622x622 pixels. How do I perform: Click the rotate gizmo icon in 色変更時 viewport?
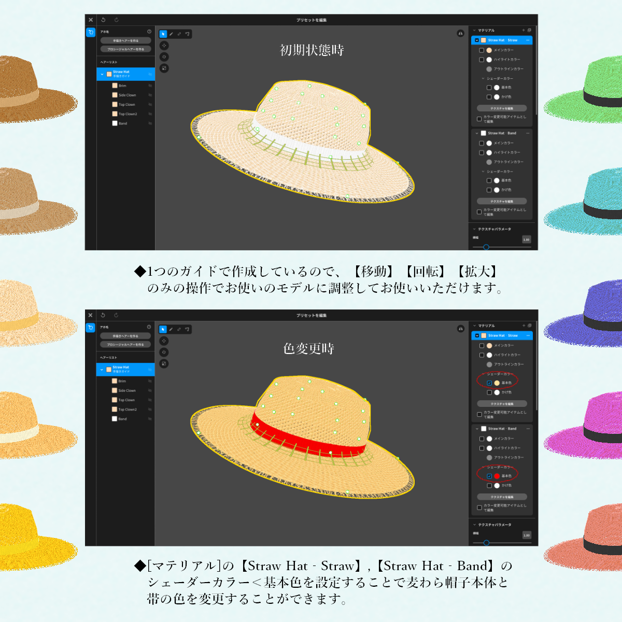(164, 352)
